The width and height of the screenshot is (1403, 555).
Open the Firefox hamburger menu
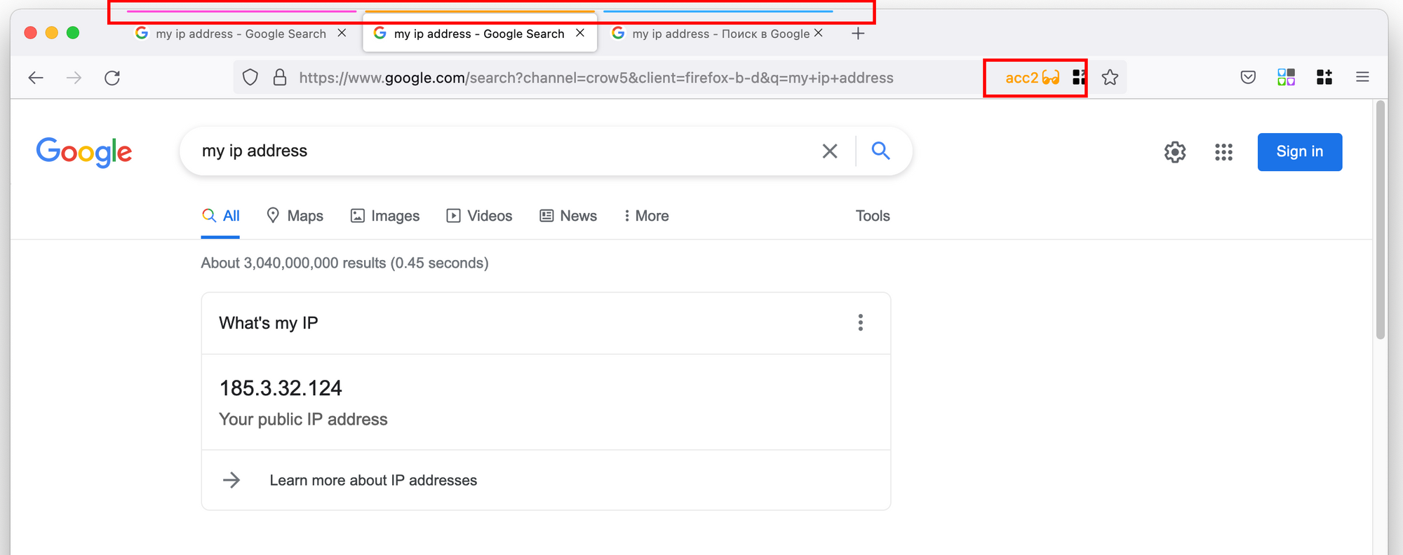1362,78
